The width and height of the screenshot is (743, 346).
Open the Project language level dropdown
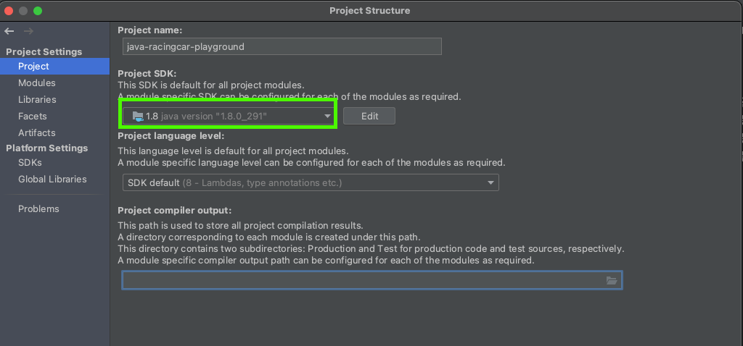(311, 182)
